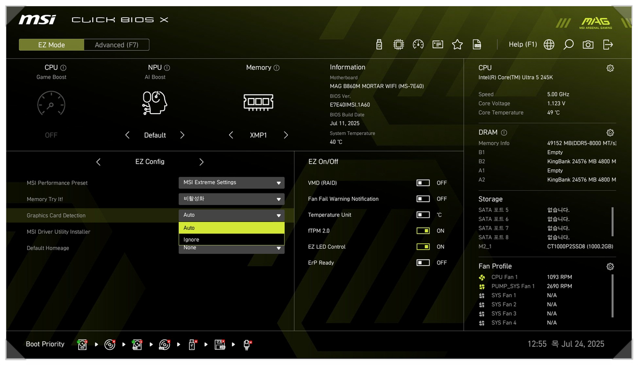Click the exit icon in toolbar
The image size is (638, 365).
608,45
